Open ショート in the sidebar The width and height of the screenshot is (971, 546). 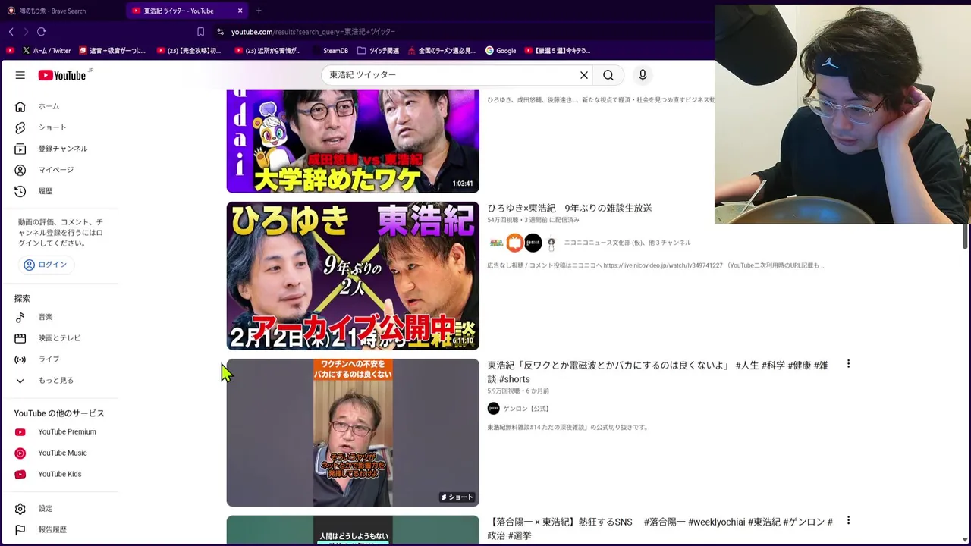click(x=52, y=127)
